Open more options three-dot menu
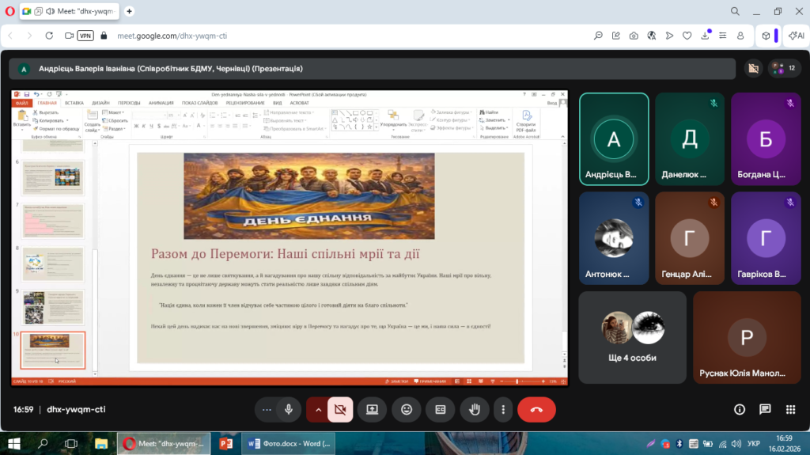The height and width of the screenshot is (455, 810). [504, 409]
